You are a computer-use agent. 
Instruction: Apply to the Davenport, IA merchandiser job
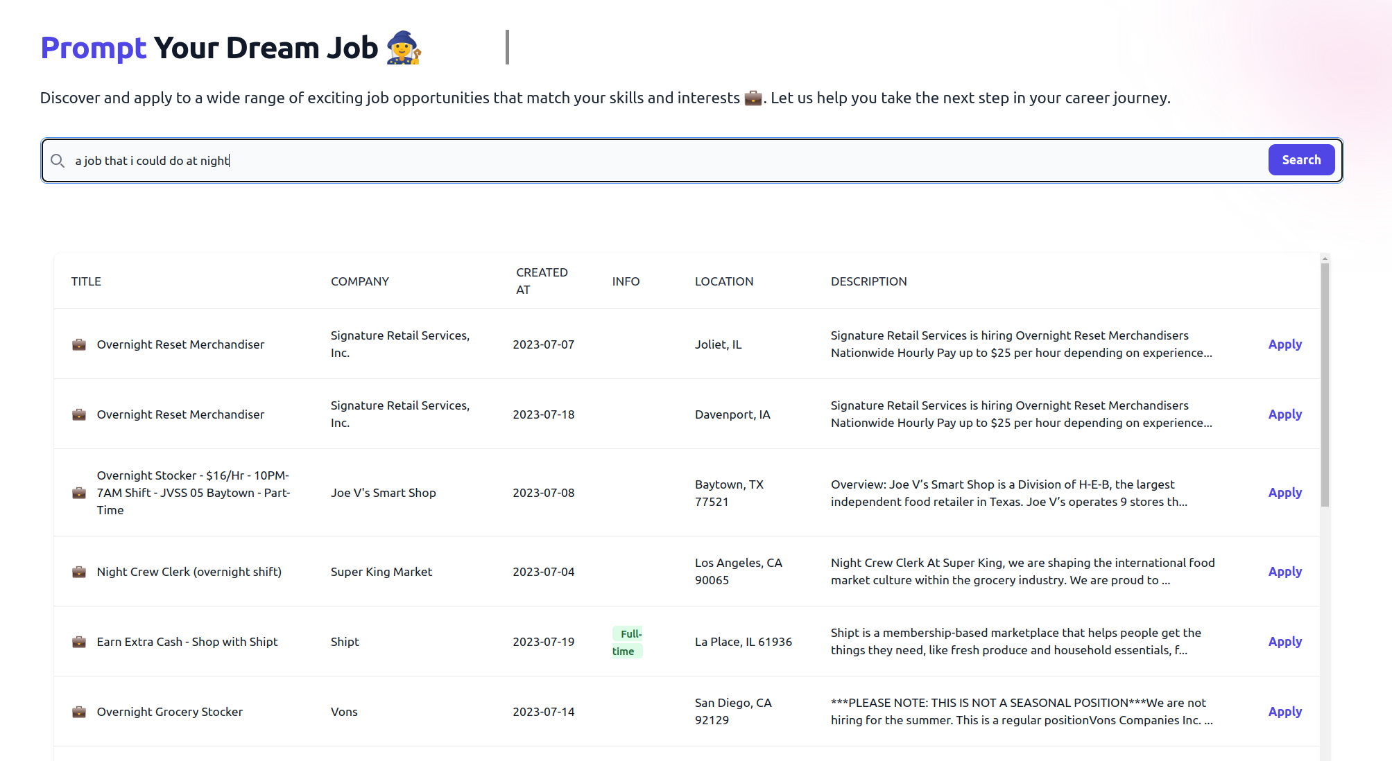tap(1284, 414)
